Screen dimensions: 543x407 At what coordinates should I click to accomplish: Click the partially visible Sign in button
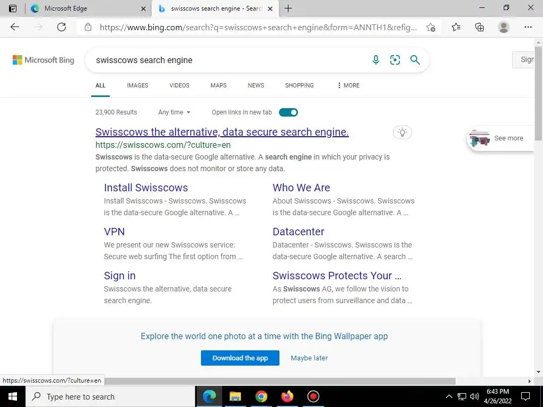coord(523,59)
